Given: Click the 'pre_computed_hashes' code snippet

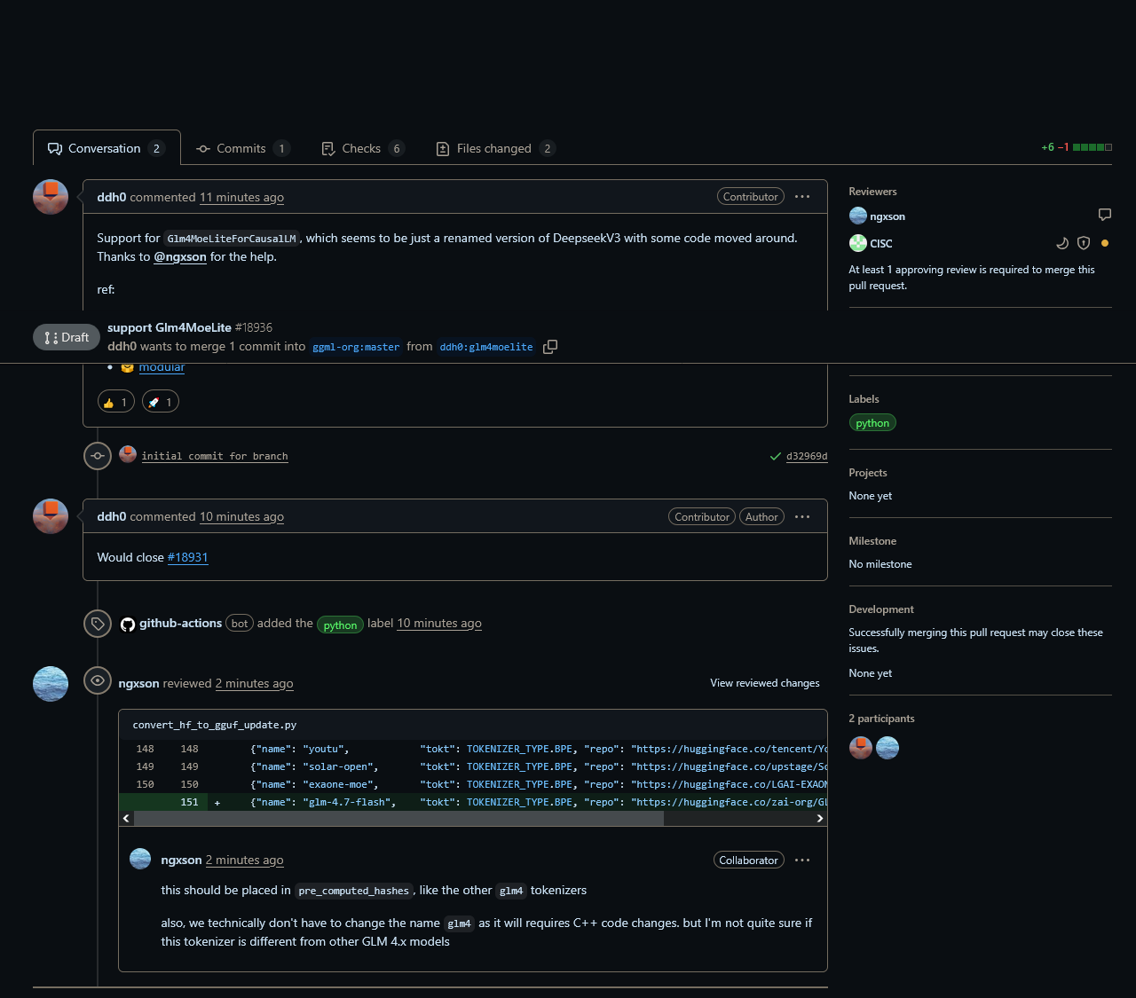Looking at the screenshot, I should [x=354, y=891].
